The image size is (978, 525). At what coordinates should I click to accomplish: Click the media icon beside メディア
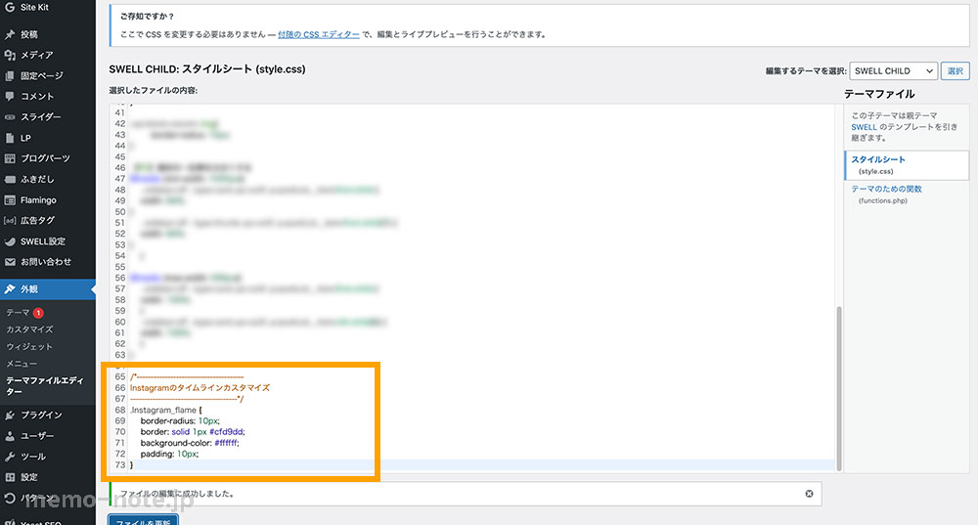[x=10, y=55]
